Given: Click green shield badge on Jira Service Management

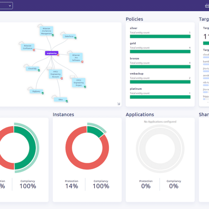Looking at the screenshot, I should [x=53, y=35].
